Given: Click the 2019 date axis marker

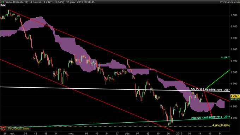Looking at the screenshot, I should [179, 134].
